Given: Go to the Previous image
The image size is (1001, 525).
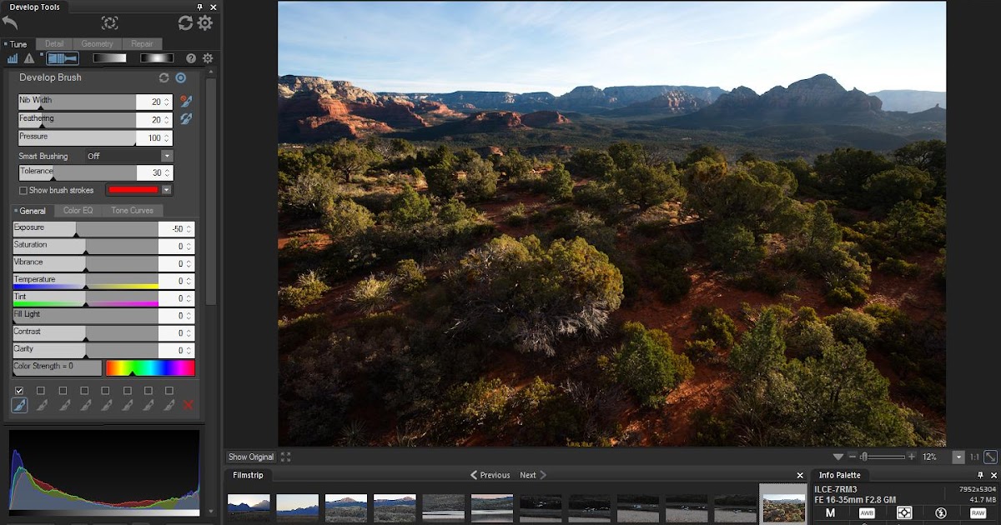Looking at the screenshot, I should pos(490,475).
